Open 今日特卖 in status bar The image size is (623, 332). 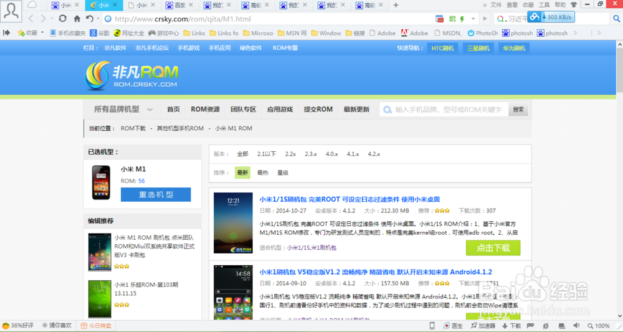point(96,326)
